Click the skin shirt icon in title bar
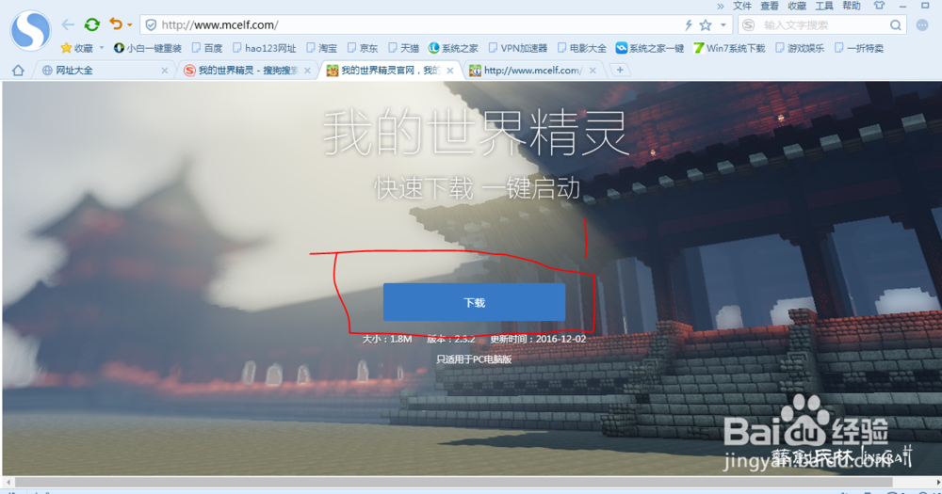 879,6
